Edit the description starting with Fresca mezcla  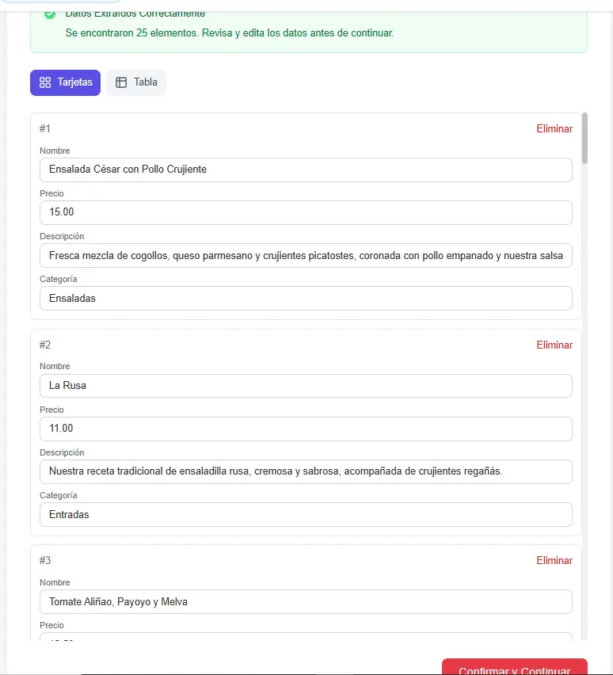pos(306,255)
